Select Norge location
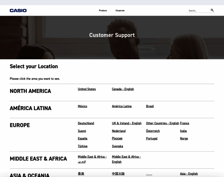 [184, 139]
